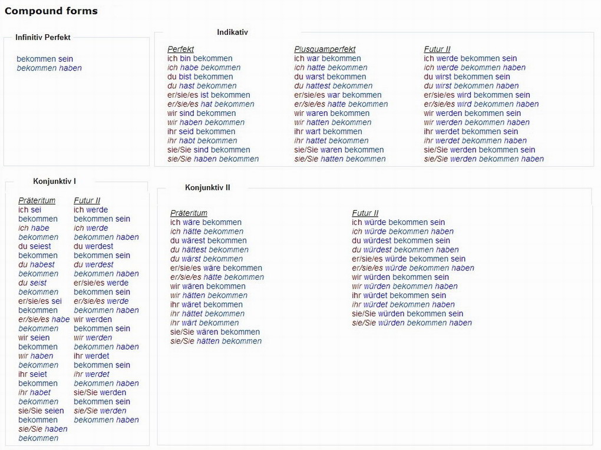The height and width of the screenshot is (450, 601).
Task: Click 'ihr wärt bekommen' line
Action: click(204, 323)
